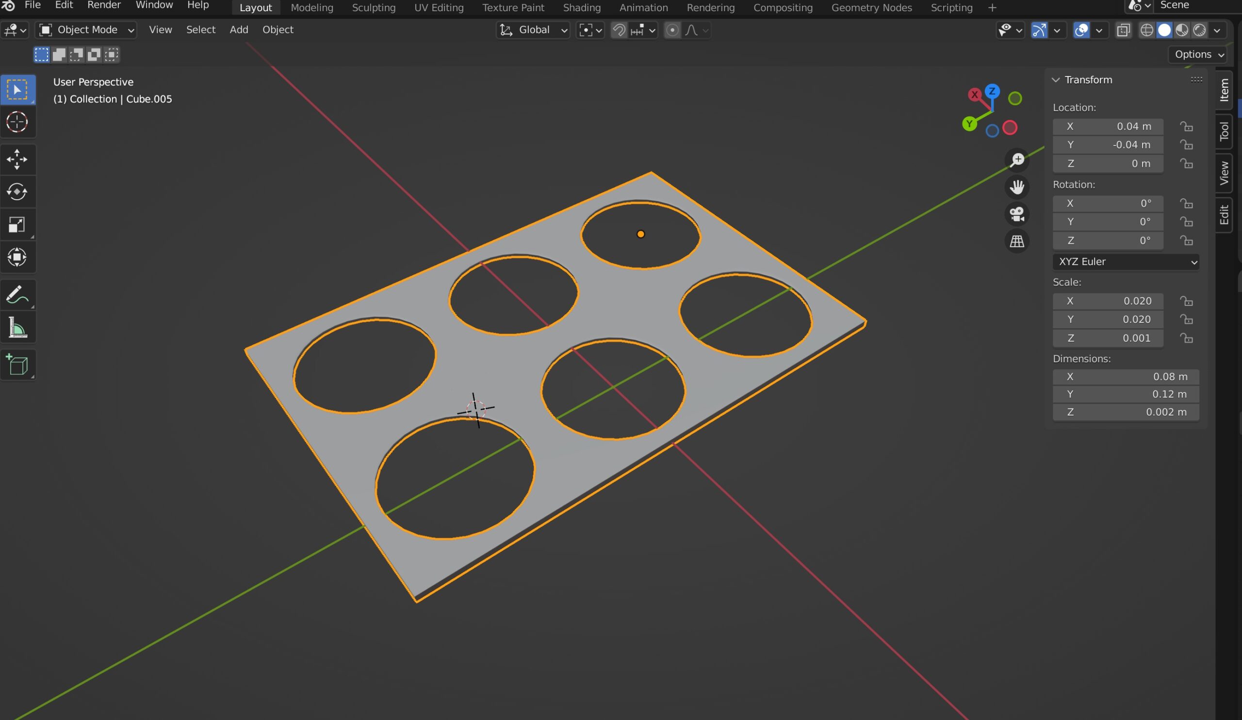
Task: Set selection mode to new selection
Action: (41, 54)
